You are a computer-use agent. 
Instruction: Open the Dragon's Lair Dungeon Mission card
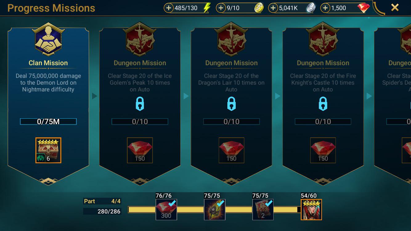231,104
